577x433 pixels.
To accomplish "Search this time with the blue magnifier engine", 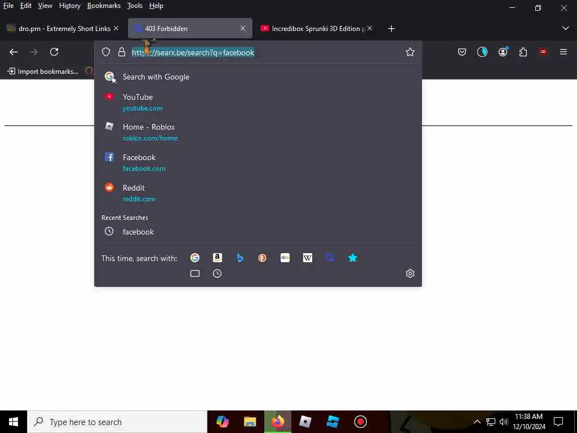I will pos(330,258).
